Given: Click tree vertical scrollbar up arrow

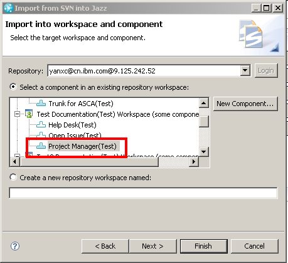Looking at the screenshot, I should tap(204, 103).
